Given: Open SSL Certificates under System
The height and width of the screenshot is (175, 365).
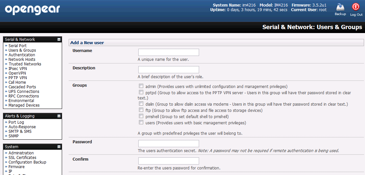Looking at the screenshot, I should point(22,158).
